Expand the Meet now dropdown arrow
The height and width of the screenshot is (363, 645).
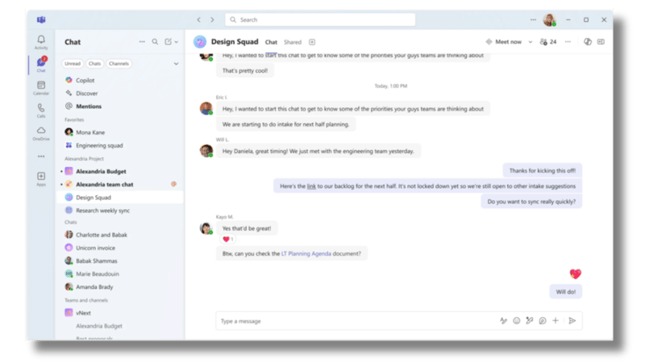(530, 42)
